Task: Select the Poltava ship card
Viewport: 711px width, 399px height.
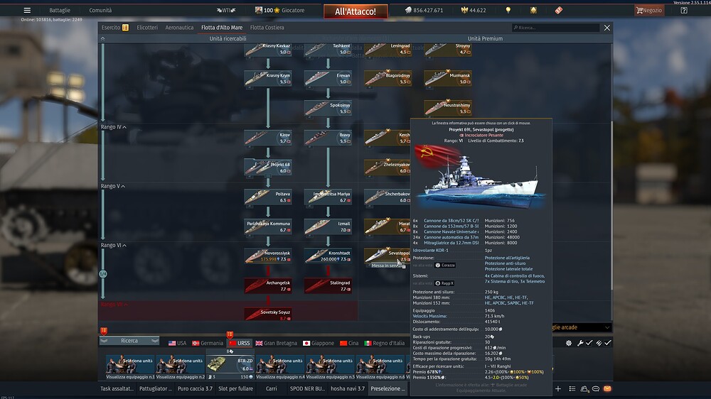Action: click(267, 197)
